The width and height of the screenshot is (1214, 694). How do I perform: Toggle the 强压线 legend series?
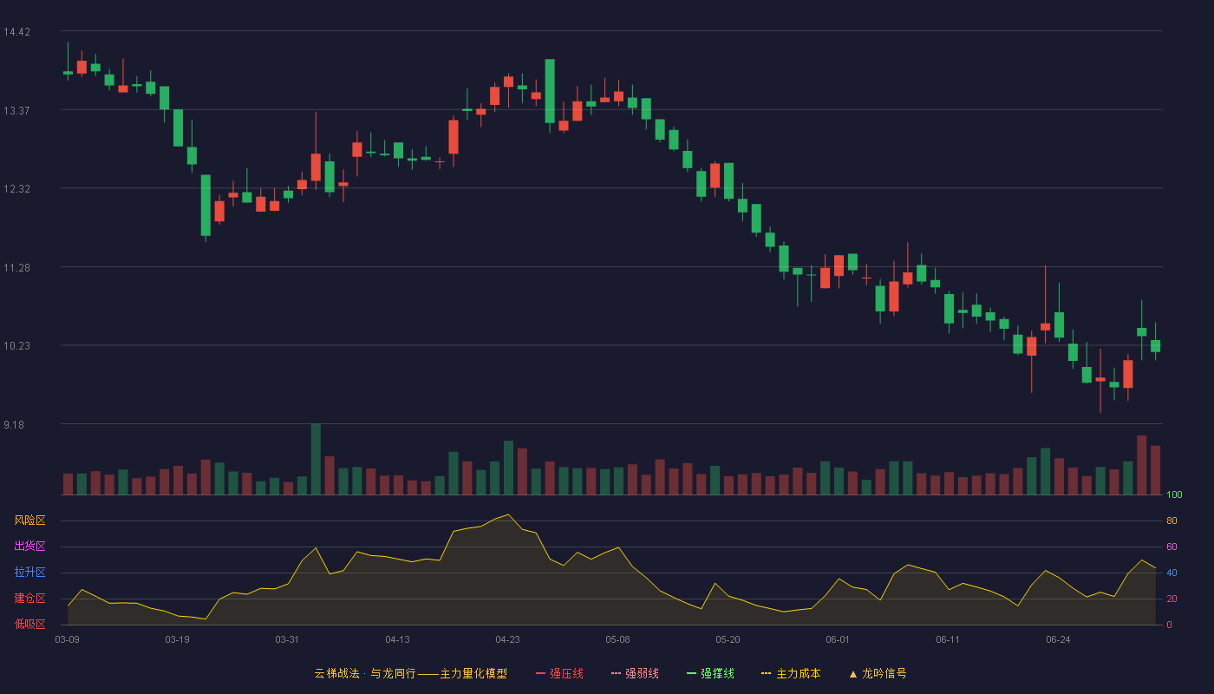pos(559,673)
